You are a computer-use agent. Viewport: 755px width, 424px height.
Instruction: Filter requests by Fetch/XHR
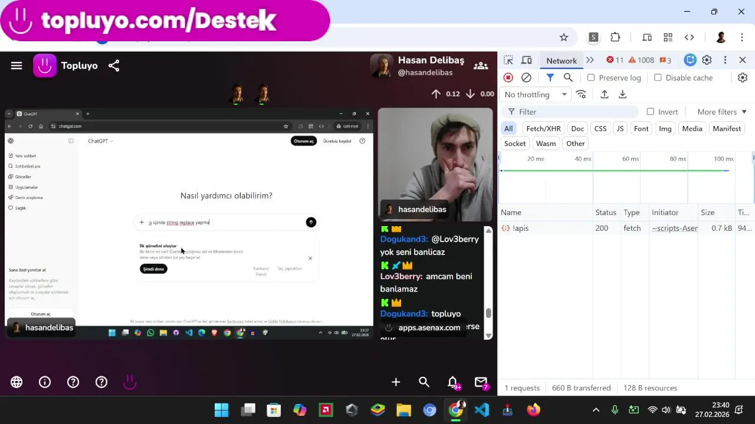pos(543,128)
